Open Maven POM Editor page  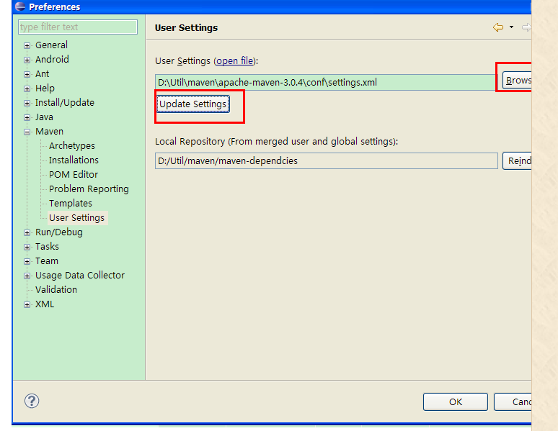pyautogui.click(x=74, y=174)
